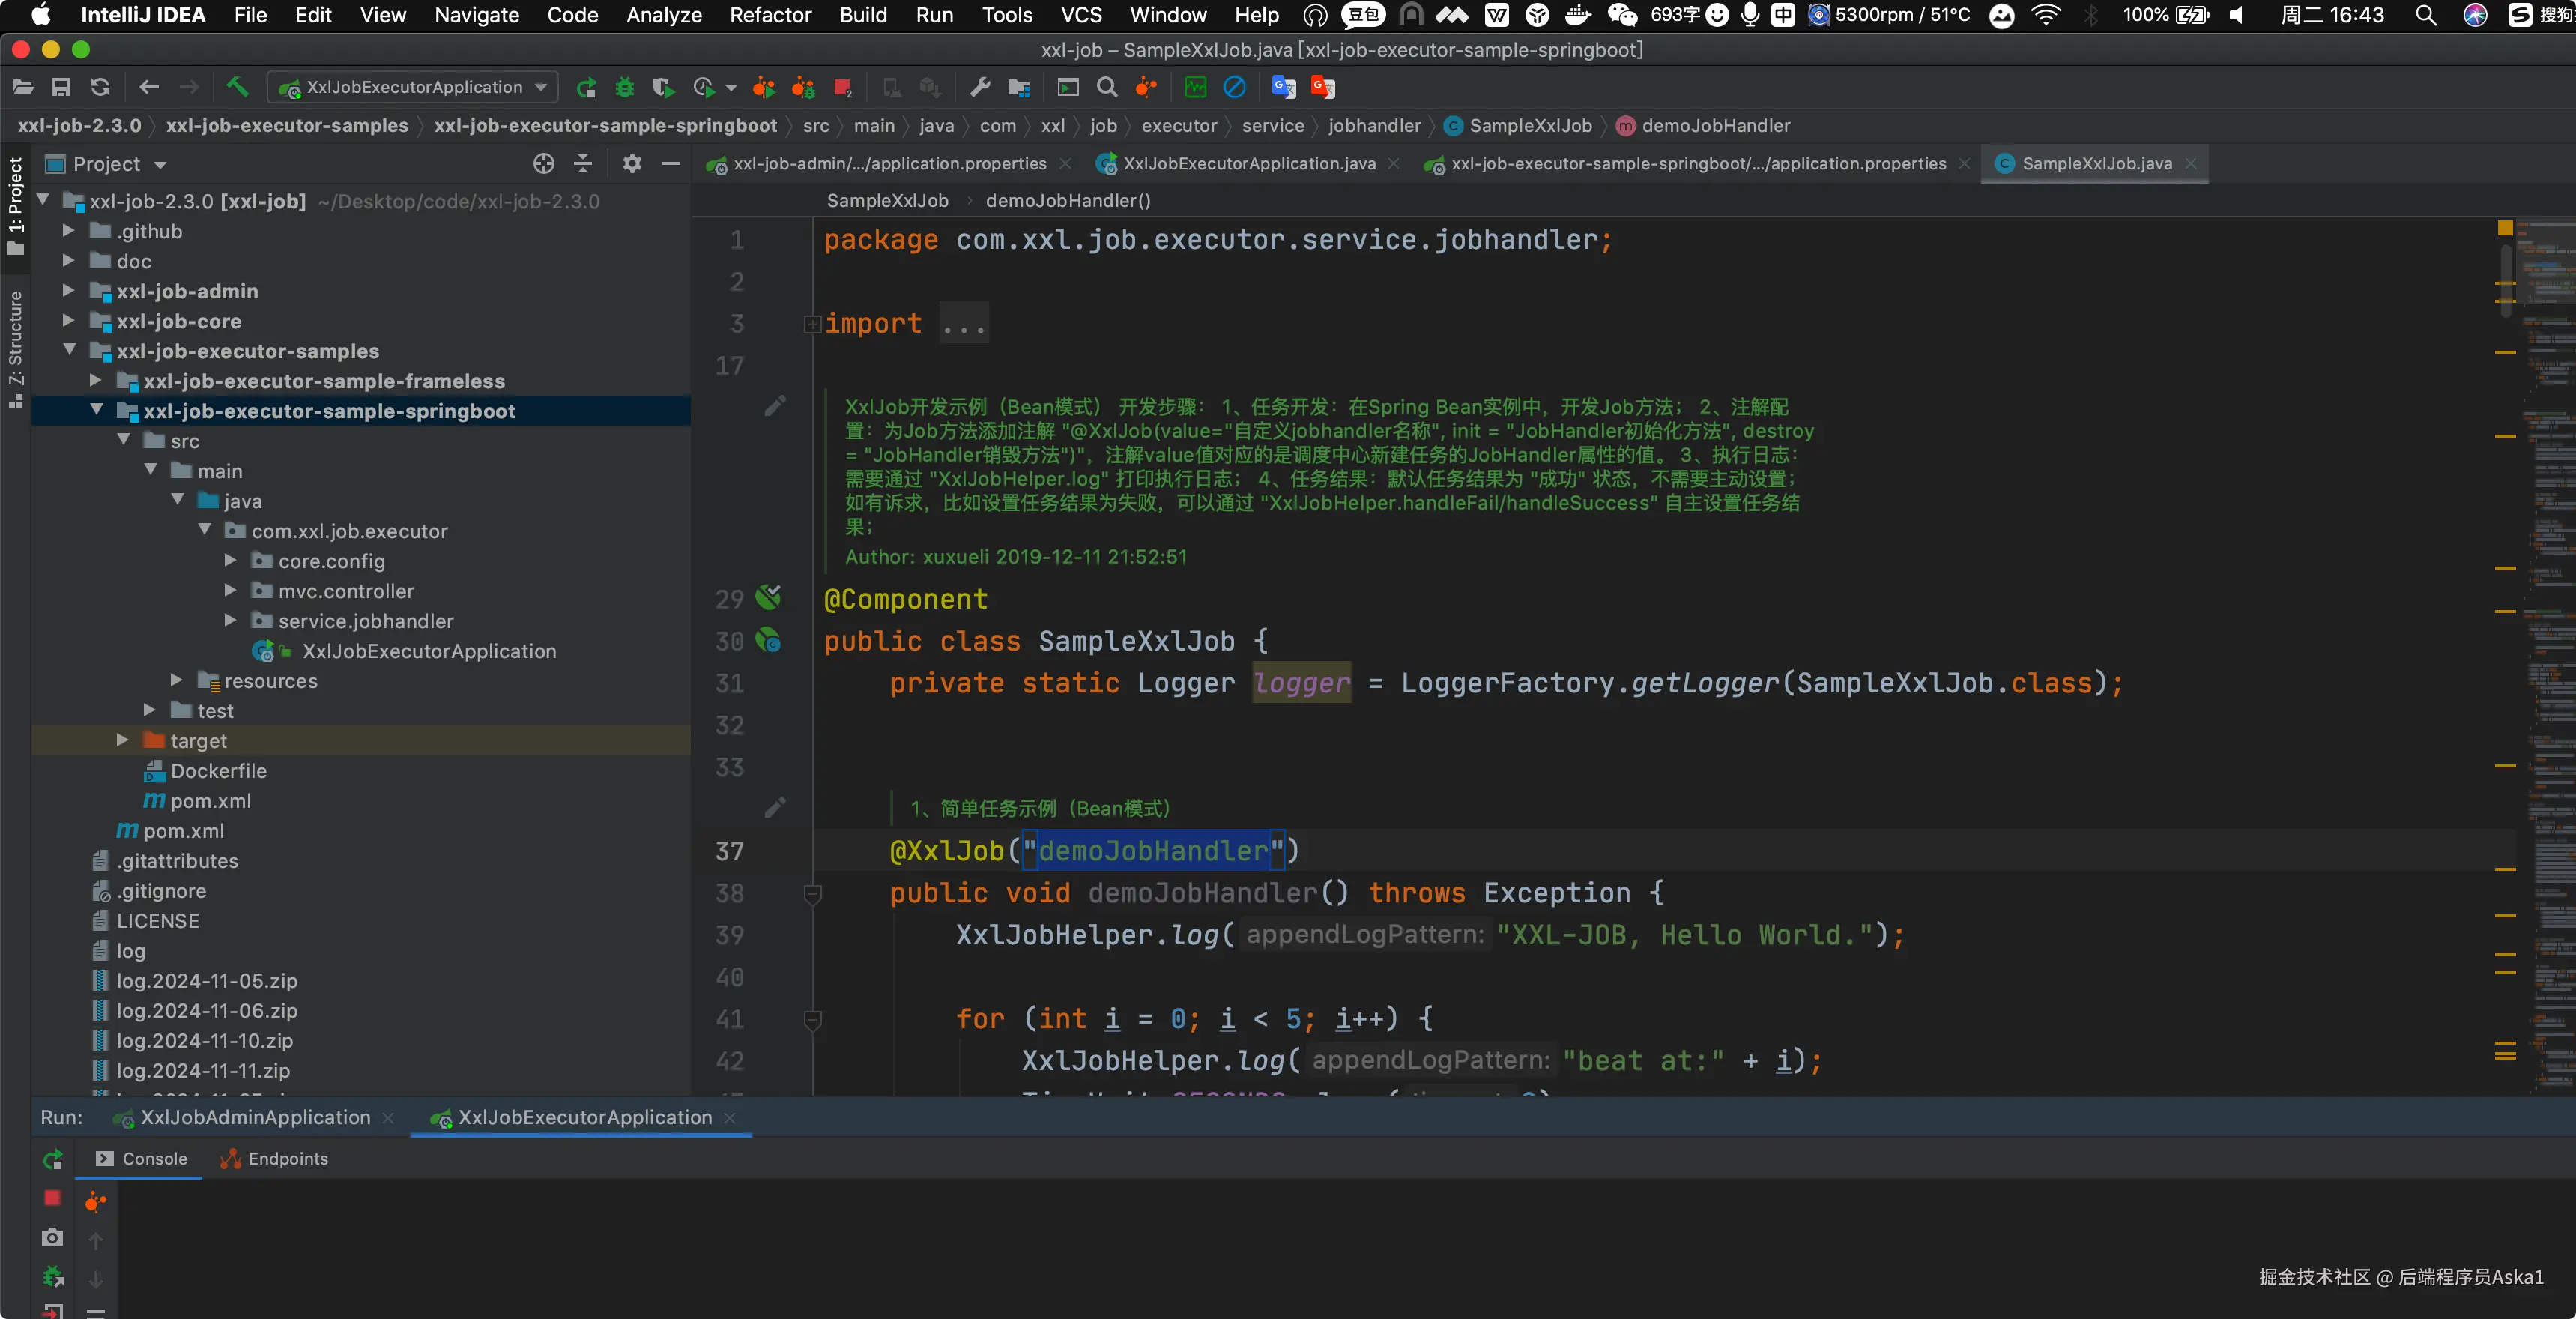Click the Synchronize reload icon in toolbar
2576x1319 pixels.
(100, 88)
